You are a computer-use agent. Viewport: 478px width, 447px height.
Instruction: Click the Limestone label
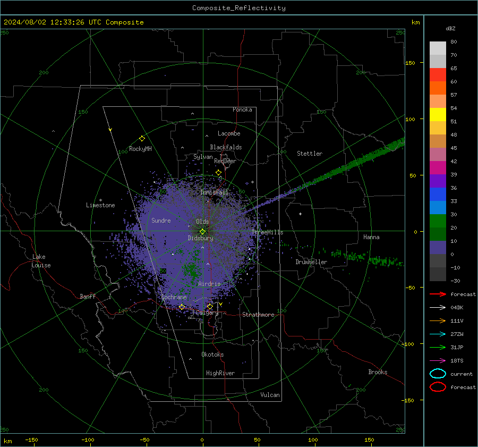[x=100, y=205]
